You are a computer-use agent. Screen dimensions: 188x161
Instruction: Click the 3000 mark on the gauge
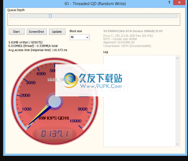pos(31,83)
